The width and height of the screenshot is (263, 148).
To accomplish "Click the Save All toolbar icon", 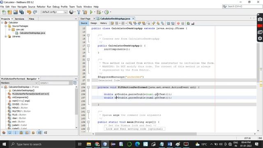I will coord(22,12).
